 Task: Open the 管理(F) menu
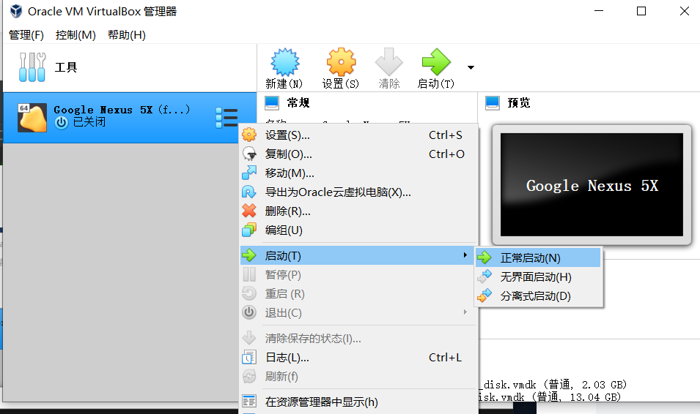pyautogui.click(x=26, y=35)
